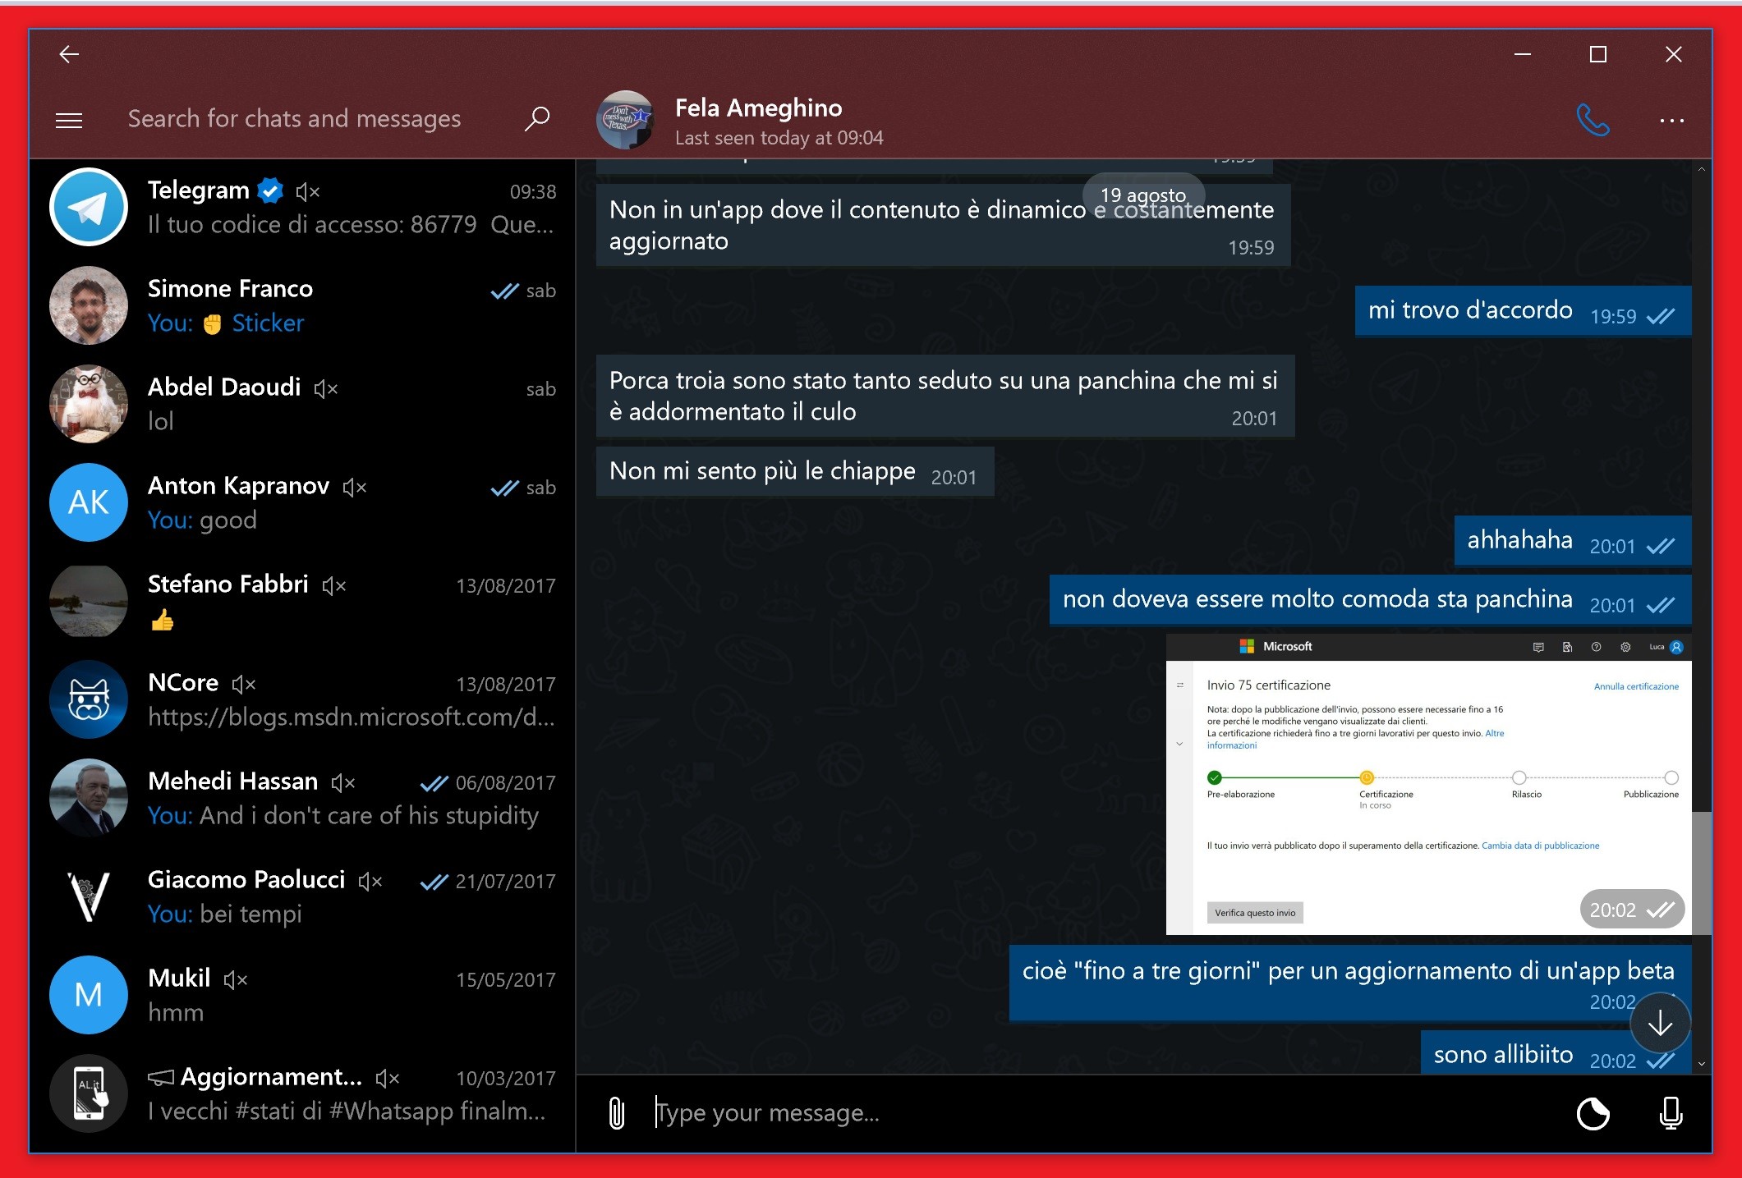This screenshot has width=1742, height=1178.
Task: Click the NCore msdn blog link preview
Action: 351,717
